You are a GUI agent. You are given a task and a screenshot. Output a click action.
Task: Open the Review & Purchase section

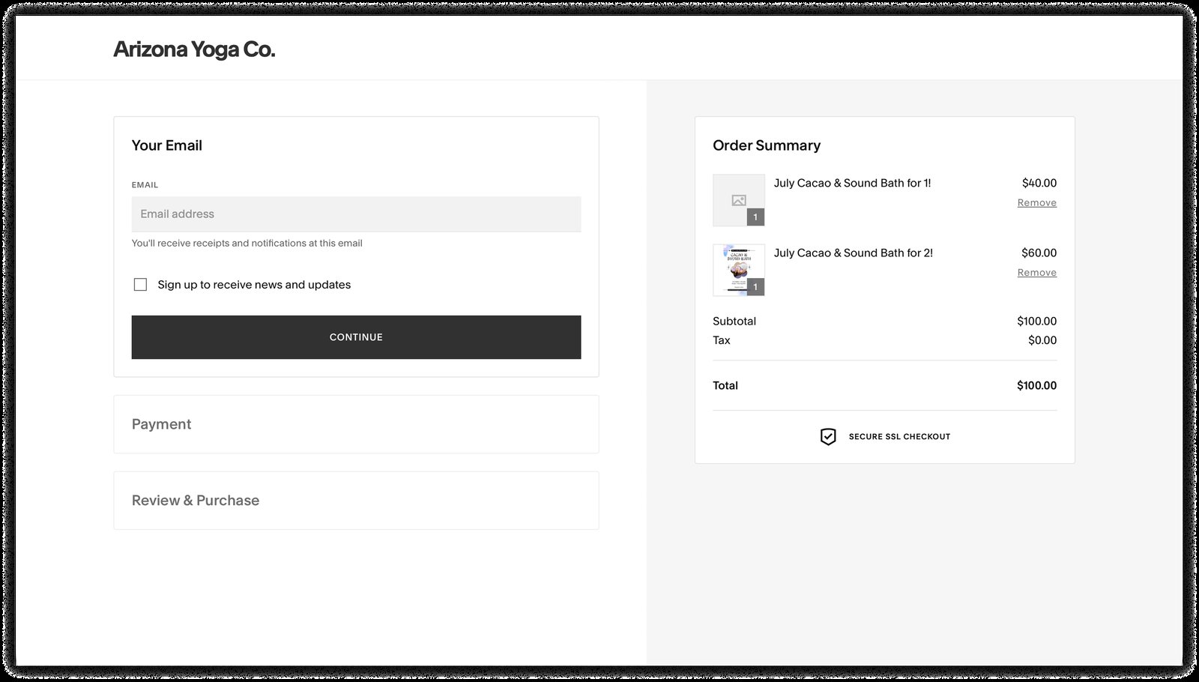pos(356,501)
